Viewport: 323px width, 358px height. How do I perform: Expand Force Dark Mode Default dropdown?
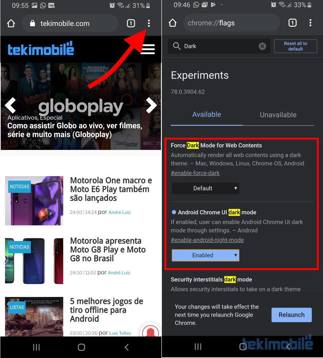tap(205, 188)
